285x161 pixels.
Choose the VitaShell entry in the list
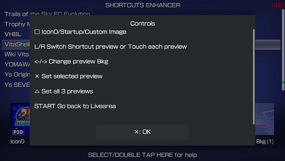[x=16, y=44]
